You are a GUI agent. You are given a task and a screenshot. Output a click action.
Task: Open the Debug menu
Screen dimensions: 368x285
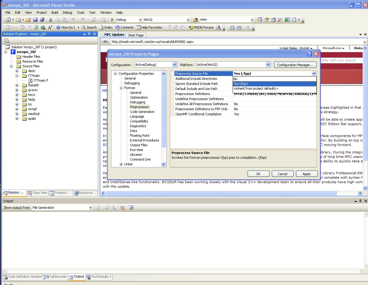67,13
